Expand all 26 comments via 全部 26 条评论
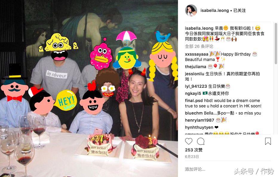 [x=199, y=46]
